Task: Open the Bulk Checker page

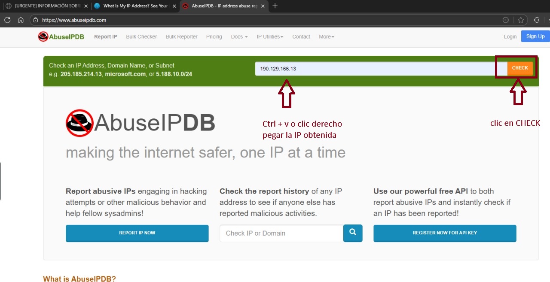Action: (141, 36)
